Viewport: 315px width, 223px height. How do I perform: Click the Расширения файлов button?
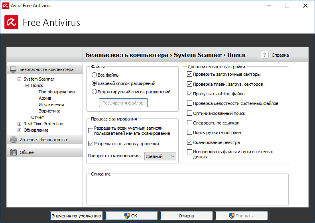tap(123, 103)
